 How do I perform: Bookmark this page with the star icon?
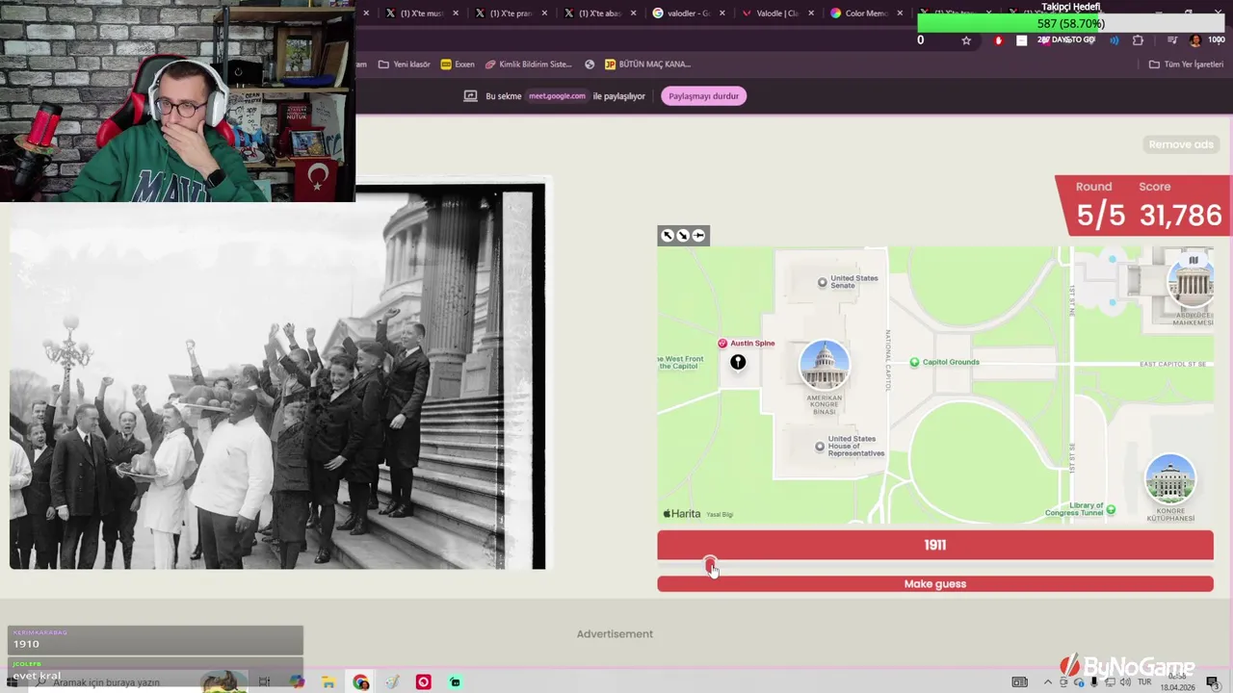point(966,40)
